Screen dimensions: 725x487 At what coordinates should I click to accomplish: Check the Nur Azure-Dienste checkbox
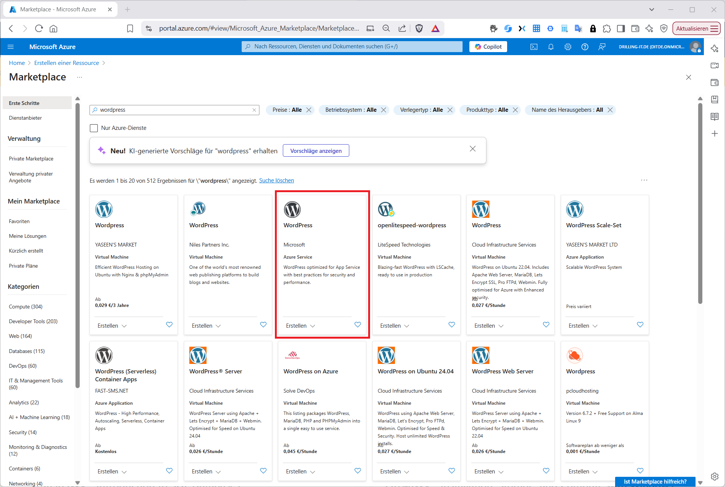pos(94,128)
